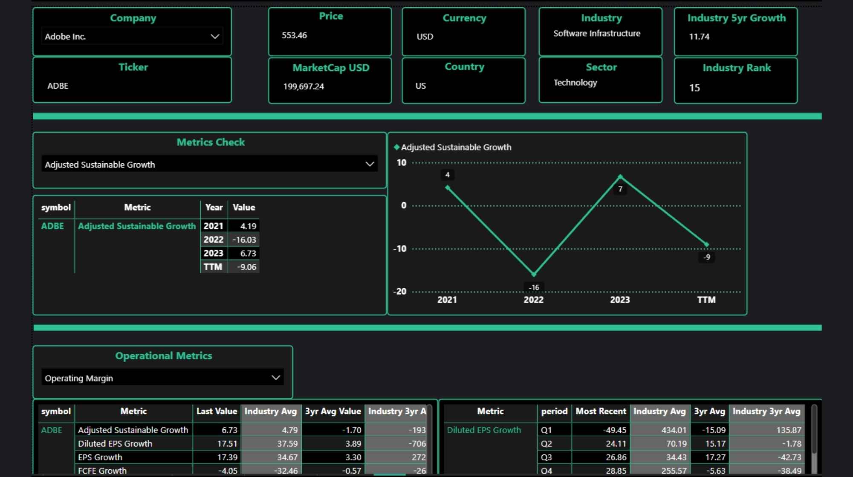Click the 2022 low point on chart
853x477 pixels.
click(534, 274)
